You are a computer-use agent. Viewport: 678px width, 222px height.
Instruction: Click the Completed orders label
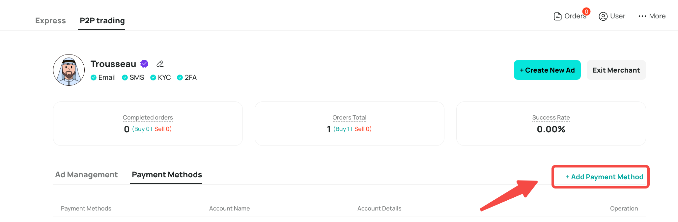pyautogui.click(x=148, y=118)
